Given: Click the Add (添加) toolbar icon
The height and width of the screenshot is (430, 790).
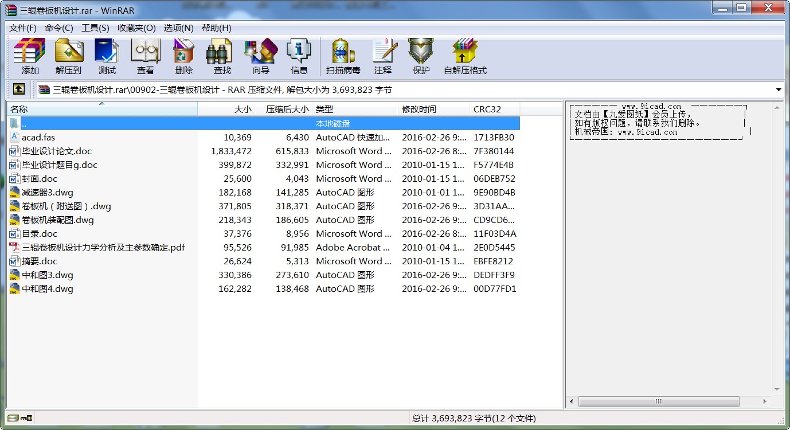Looking at the screenshot, I should [30, 56].
